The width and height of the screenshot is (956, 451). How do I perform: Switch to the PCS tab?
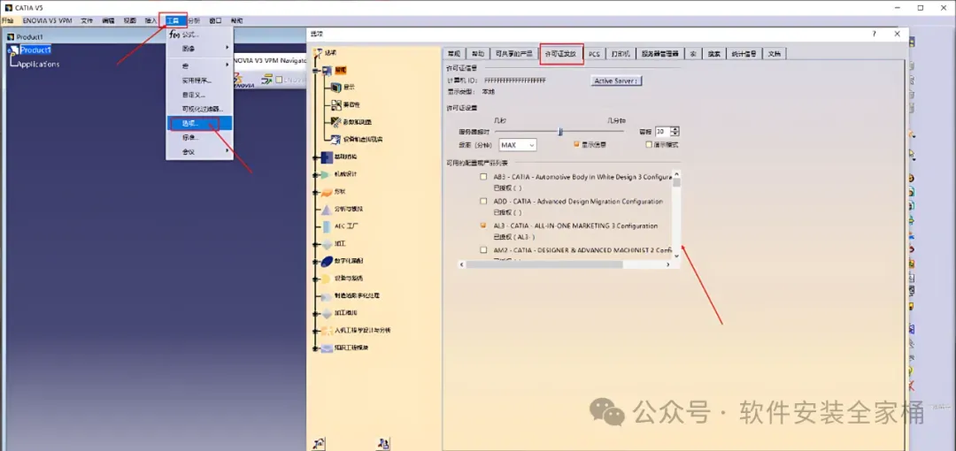(595, 54)
